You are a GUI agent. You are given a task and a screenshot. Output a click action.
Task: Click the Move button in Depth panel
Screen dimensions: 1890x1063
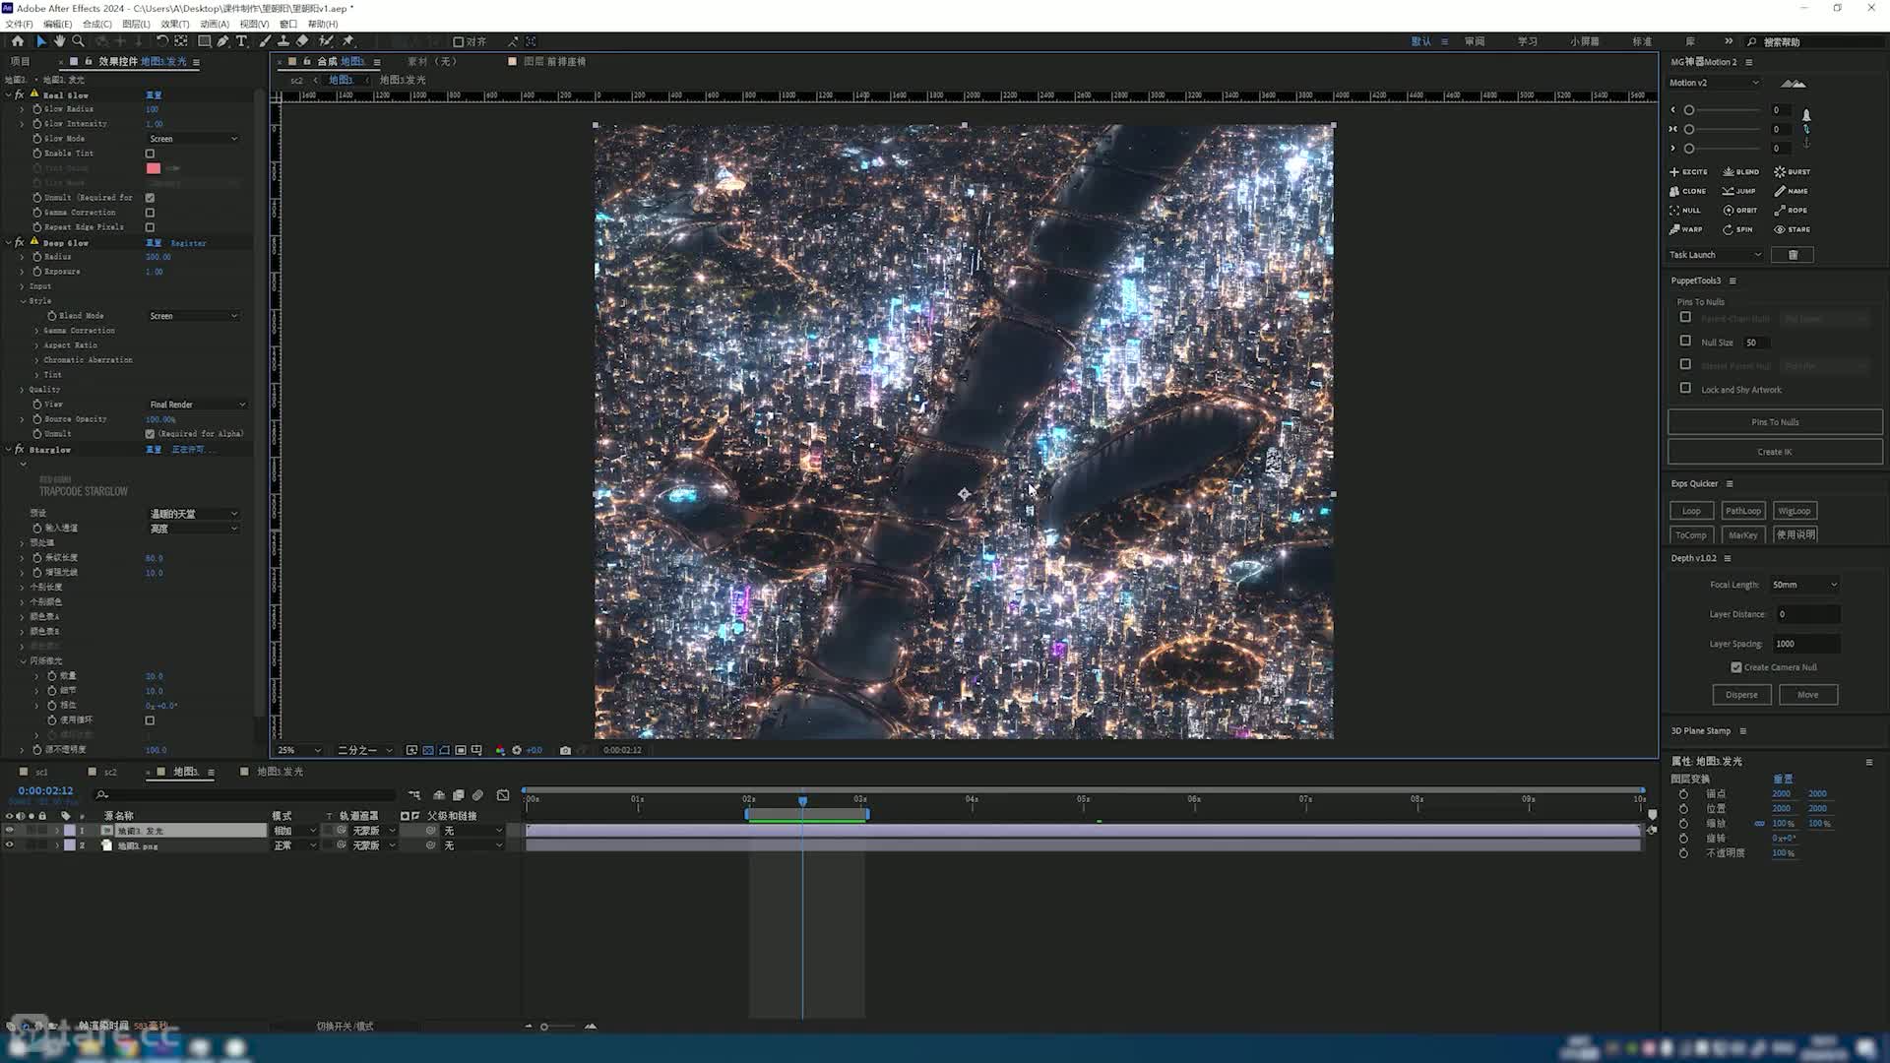[x=1808, y=695]
